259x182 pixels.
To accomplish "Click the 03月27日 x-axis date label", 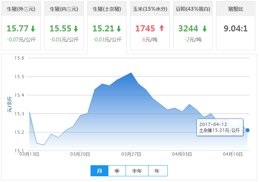I will pyautogui.click(x=131, y=154).
